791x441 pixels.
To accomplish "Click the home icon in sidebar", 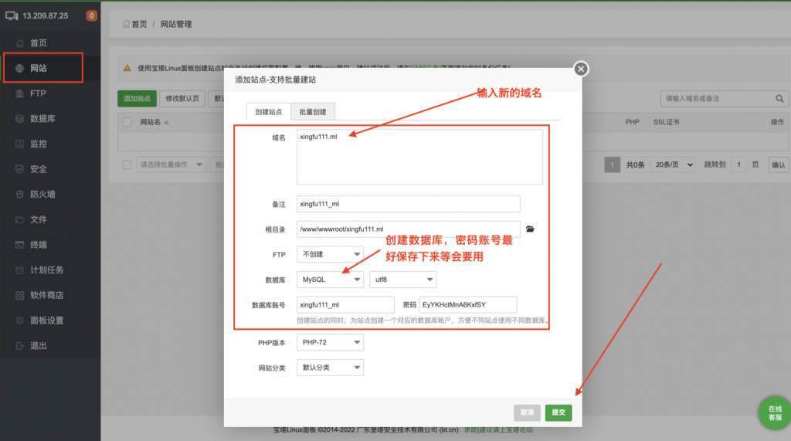I will tap(19, 43).
